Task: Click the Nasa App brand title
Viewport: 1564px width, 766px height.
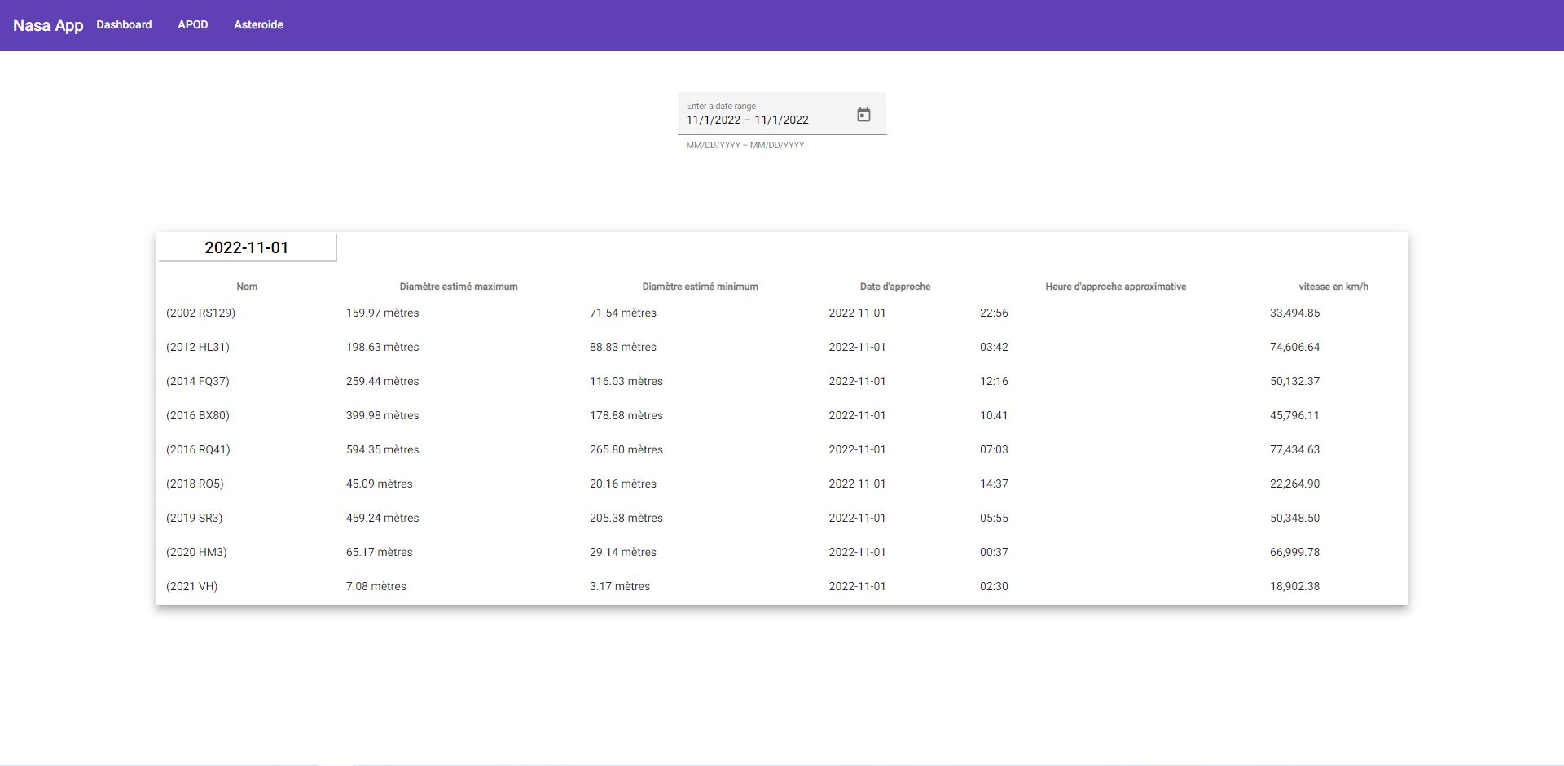Action: tap(48, 25)
